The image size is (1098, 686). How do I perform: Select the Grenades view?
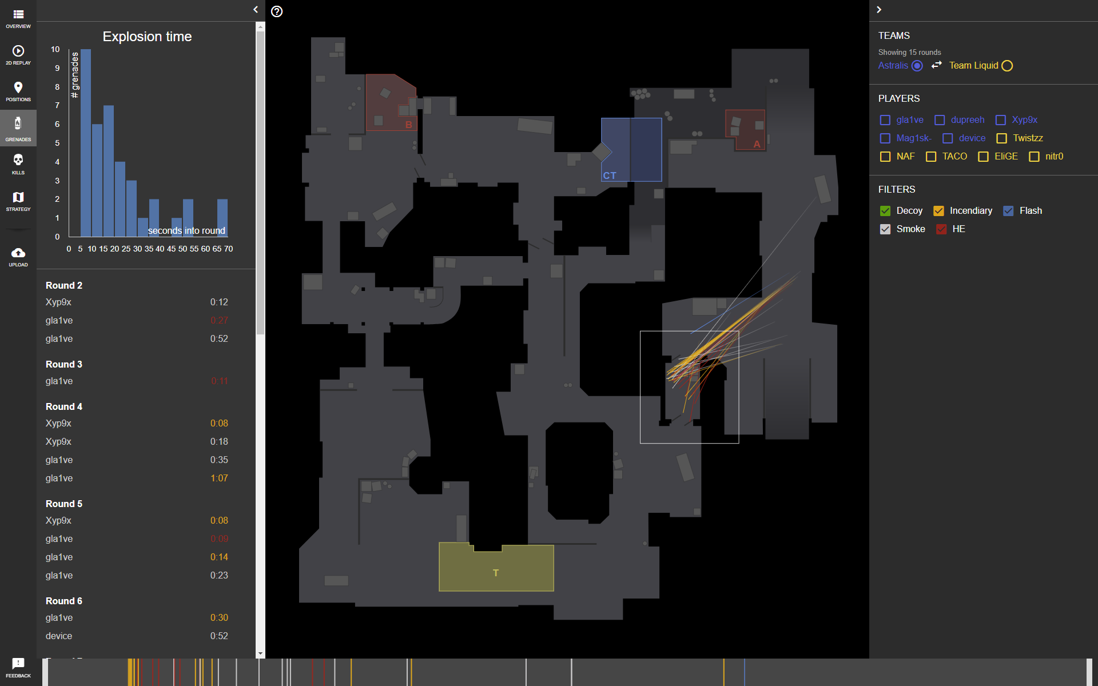pos(18,127)
